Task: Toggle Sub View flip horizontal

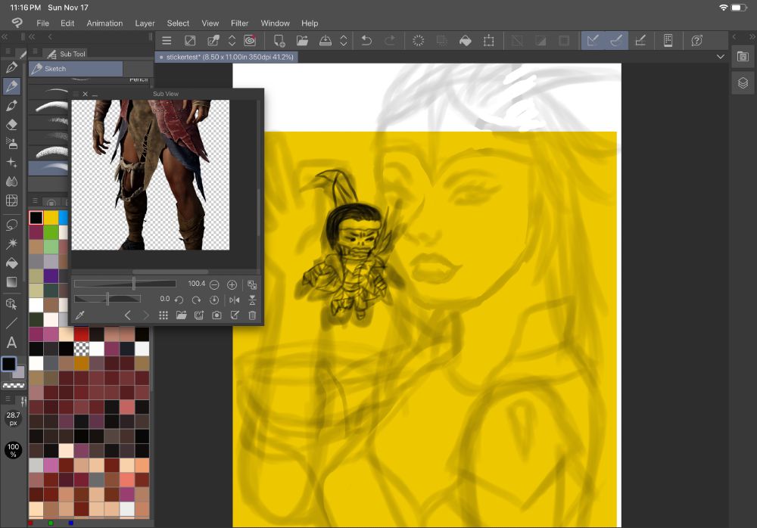Action: tap(235, 300)
